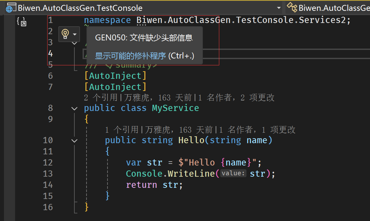Collapse the Hello method at line 10
Screen dimensions: 370x221
coord(74,141)
